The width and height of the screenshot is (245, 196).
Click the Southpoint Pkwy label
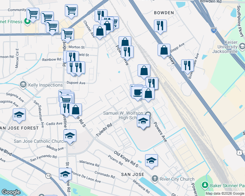(240, 21)
